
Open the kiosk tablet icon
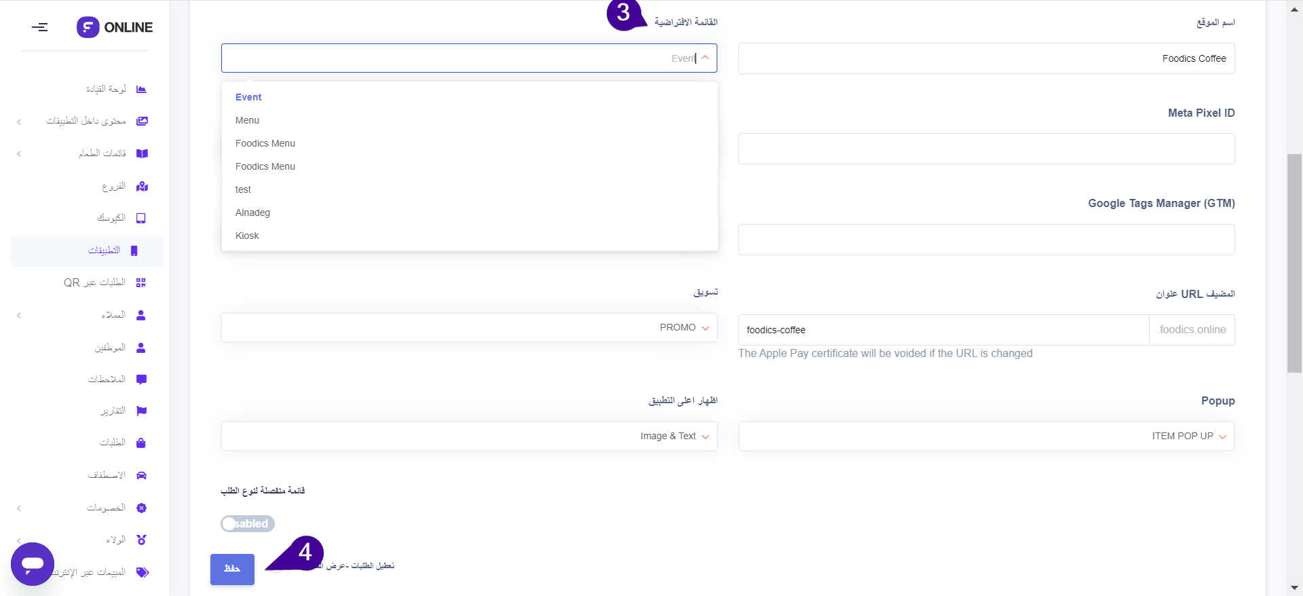click(141, 218)
